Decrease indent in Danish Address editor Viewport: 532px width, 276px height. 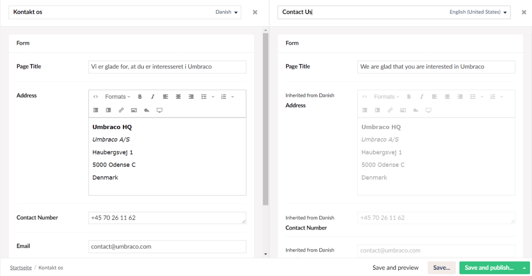point(96,110)
